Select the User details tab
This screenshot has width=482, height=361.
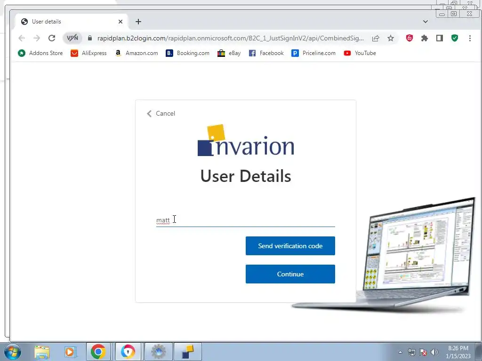(x=72, y=22)
